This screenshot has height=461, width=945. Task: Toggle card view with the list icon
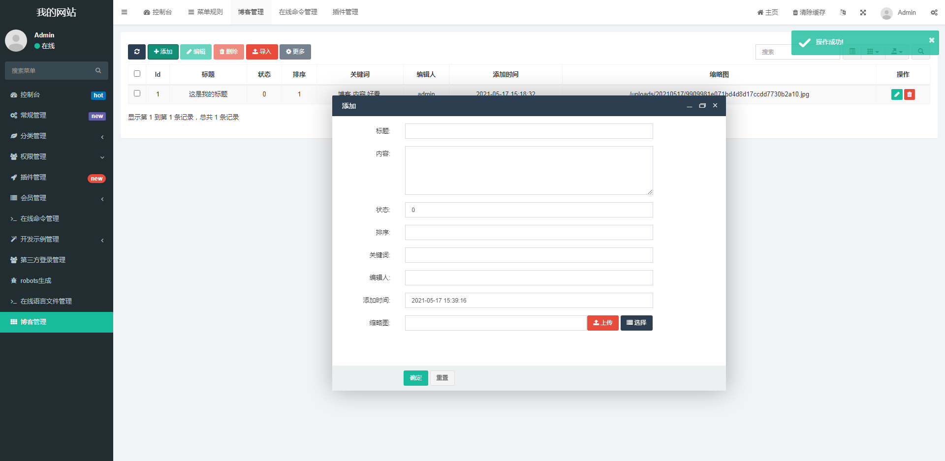[852, 51]
